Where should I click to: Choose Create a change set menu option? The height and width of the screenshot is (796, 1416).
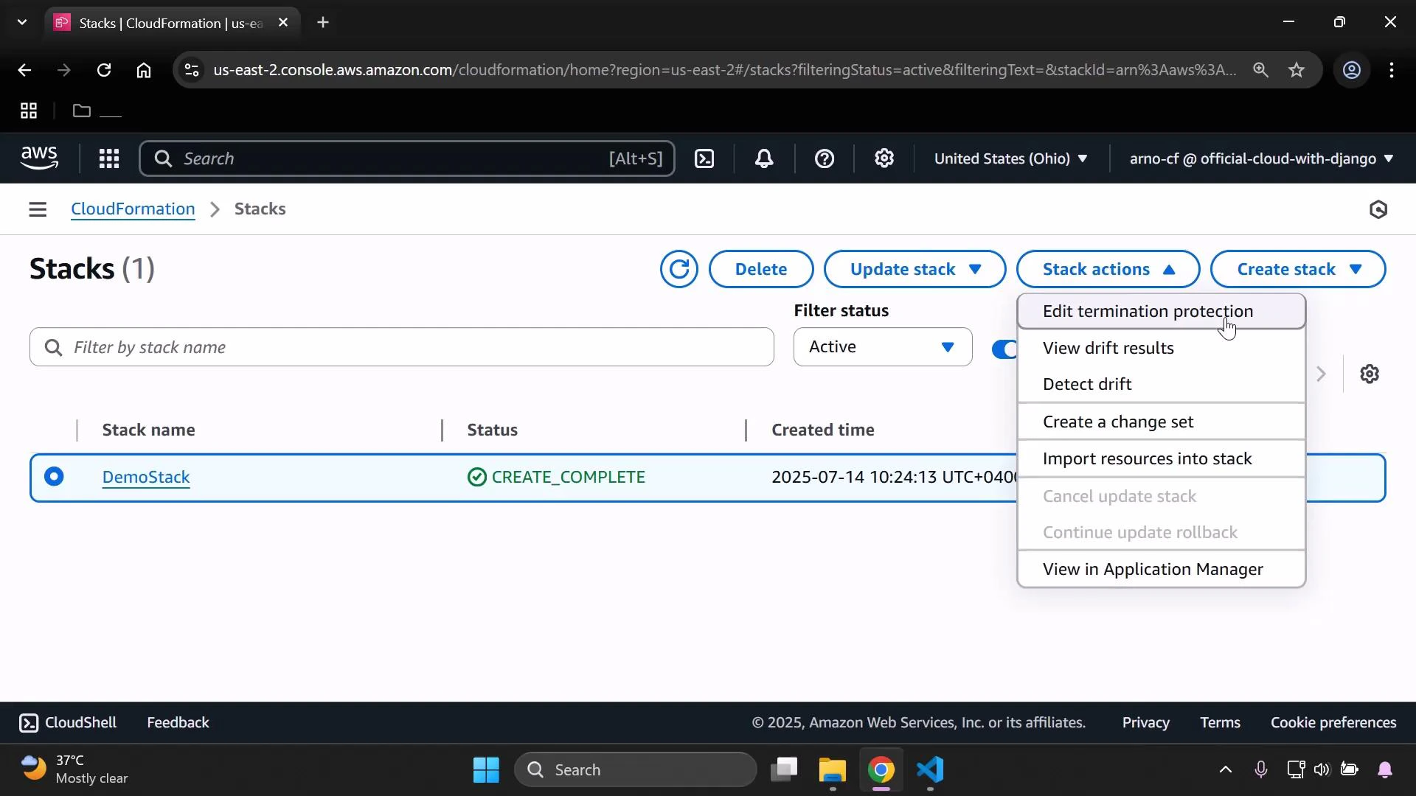1119,422
